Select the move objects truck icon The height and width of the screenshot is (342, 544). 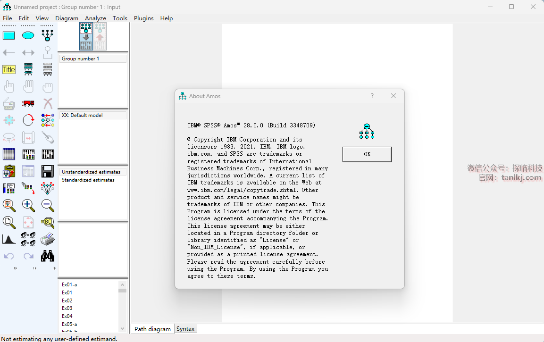point(28,103)
